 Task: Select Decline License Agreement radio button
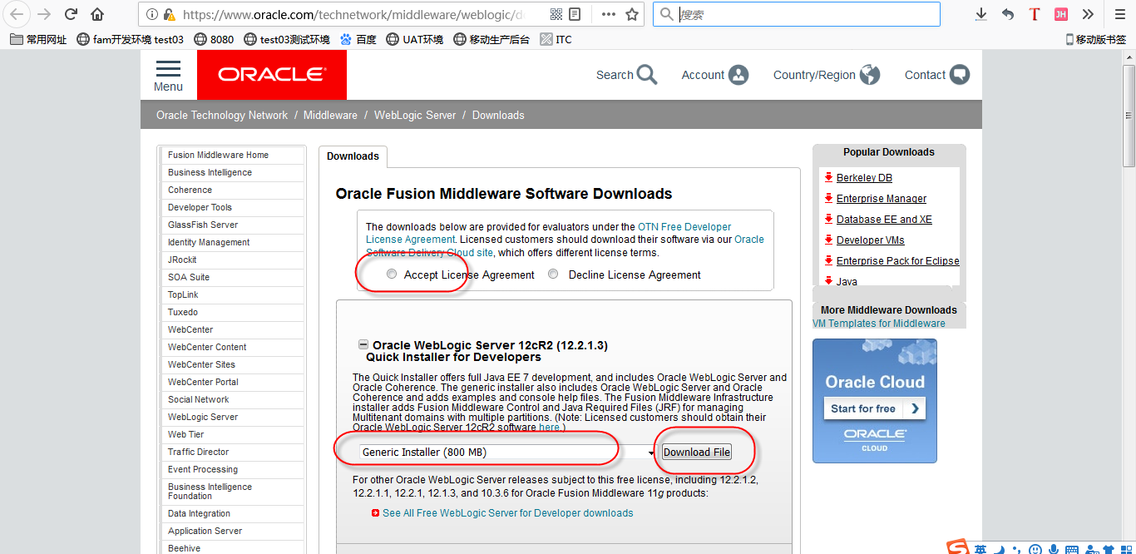553,275
